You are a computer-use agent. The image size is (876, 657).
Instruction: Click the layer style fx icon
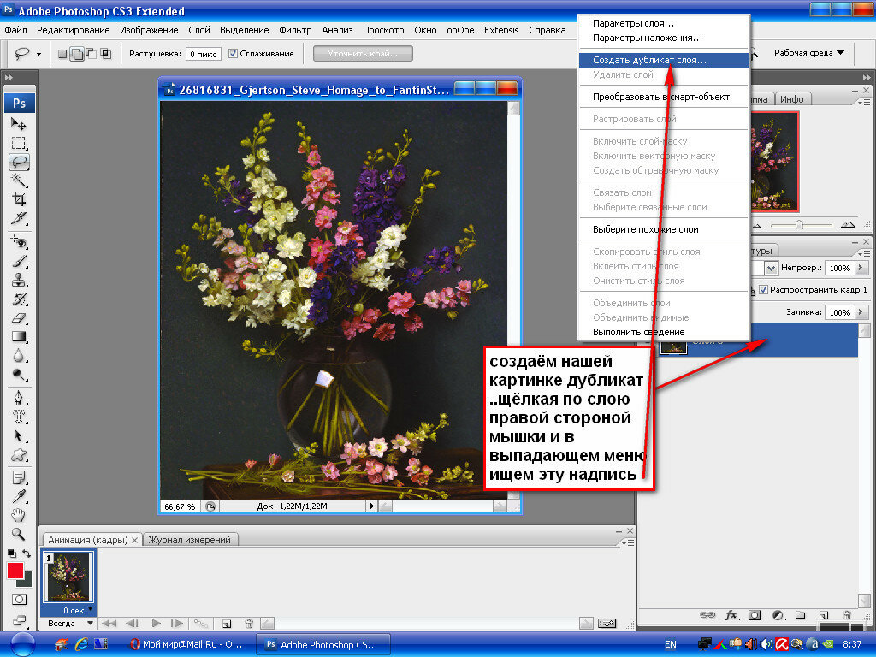731,614
